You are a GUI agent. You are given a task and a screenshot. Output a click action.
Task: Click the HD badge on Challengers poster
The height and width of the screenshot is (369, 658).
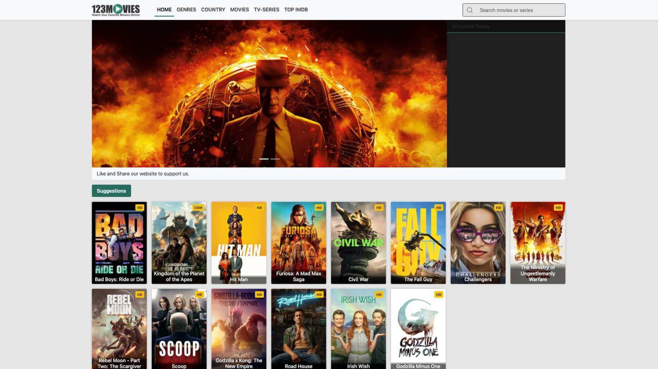point(498,208)
